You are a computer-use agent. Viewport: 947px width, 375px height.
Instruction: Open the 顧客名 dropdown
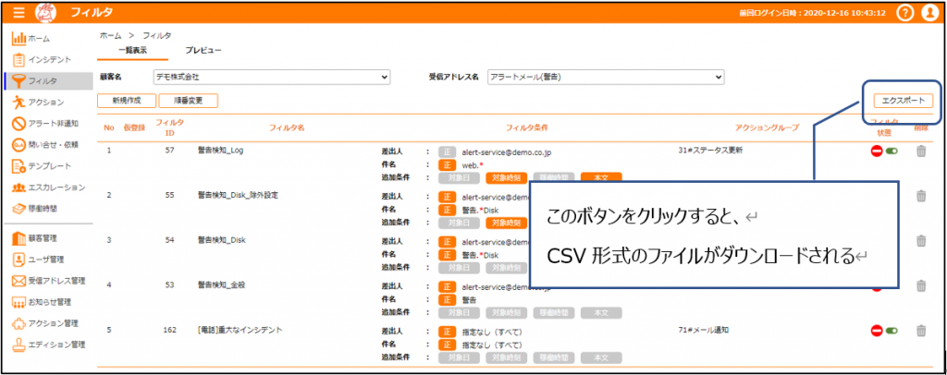point(272,77)
